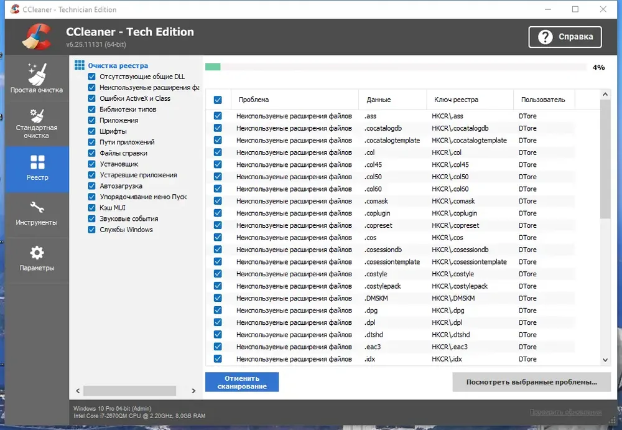Click the grid icon beside Очистка реестра
The height and width of the screenshot is (430, 622).
click(80, 65)
